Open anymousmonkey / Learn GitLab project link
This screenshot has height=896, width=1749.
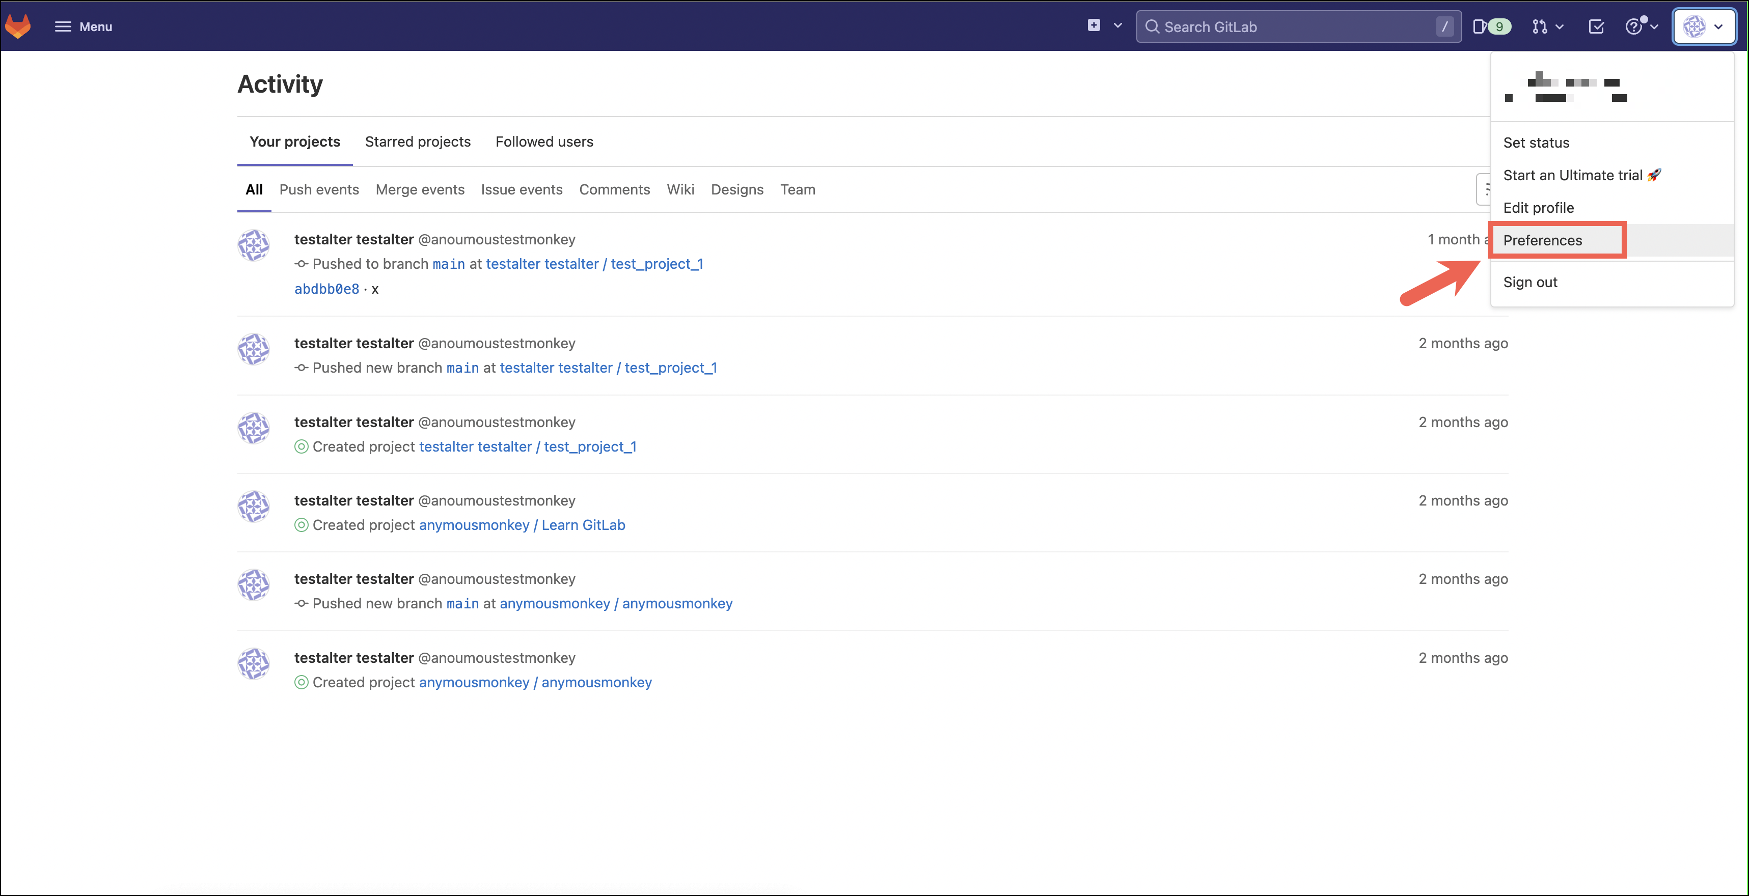522,525
